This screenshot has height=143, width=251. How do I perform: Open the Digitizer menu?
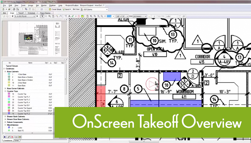coord(52,5)
